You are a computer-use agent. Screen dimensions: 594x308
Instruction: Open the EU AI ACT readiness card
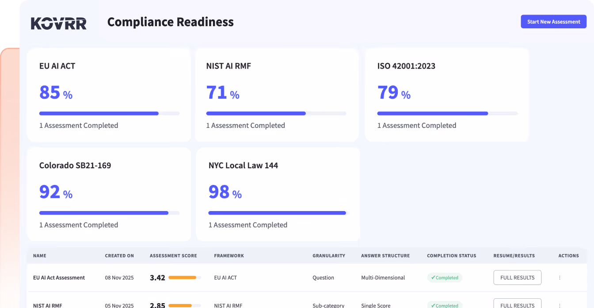click(x=109, y=95)
